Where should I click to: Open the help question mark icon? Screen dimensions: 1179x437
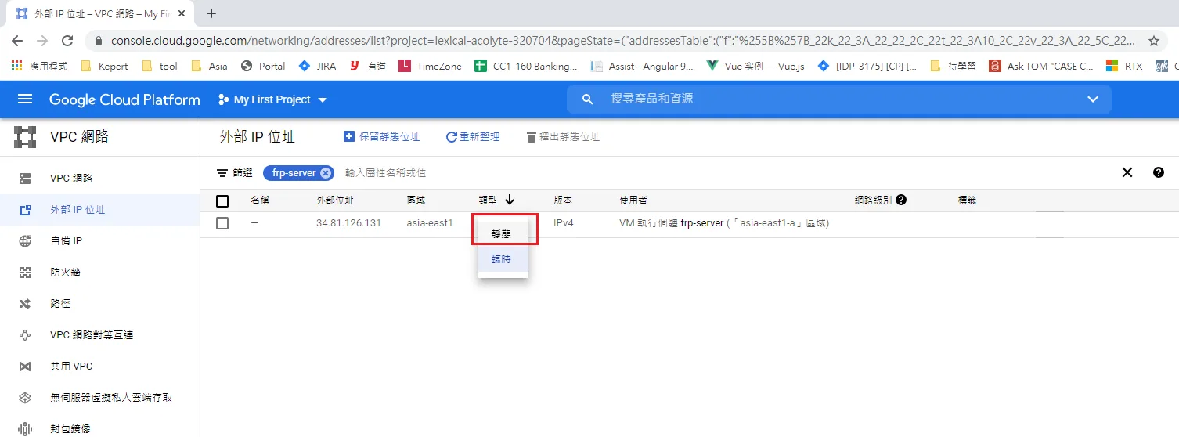1159,173
